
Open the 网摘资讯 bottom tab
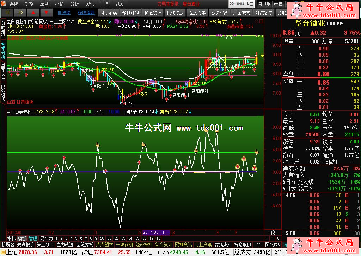point(183,244)
